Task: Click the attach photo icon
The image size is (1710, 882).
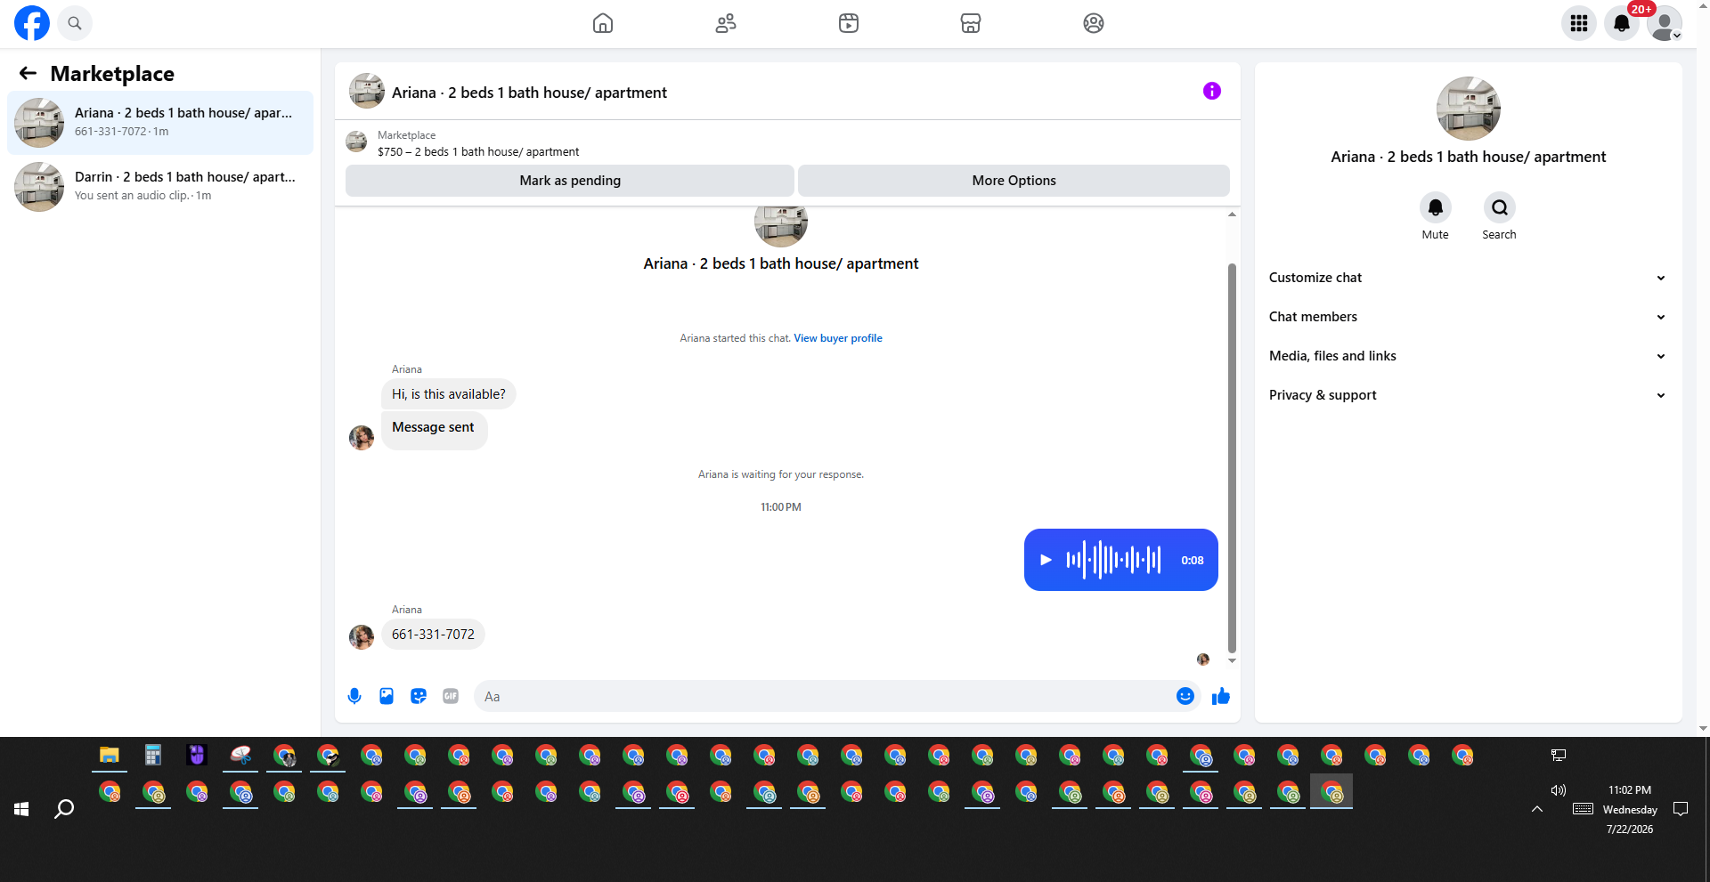Action: pos(387,696)
